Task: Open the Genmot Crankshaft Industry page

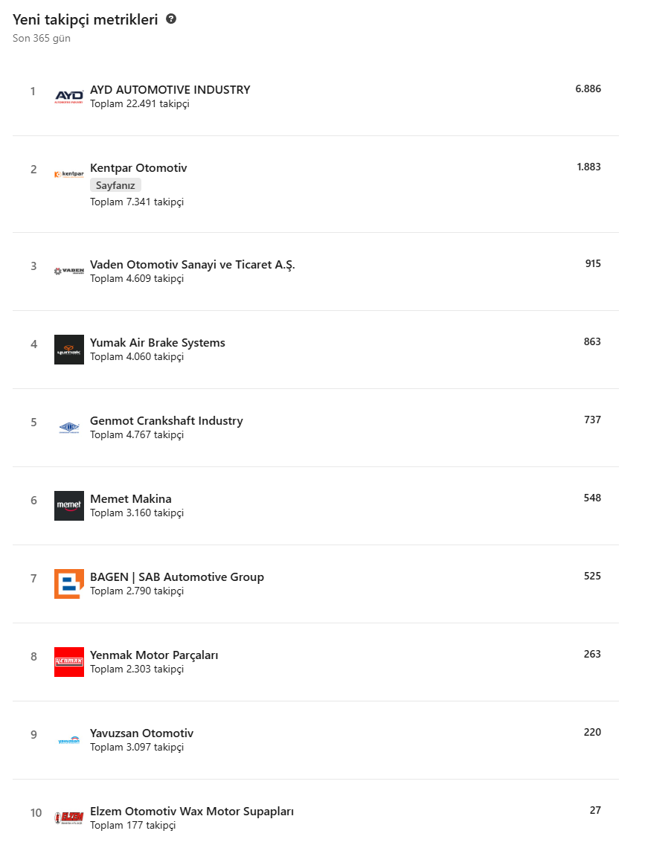Action: point(167,420)
